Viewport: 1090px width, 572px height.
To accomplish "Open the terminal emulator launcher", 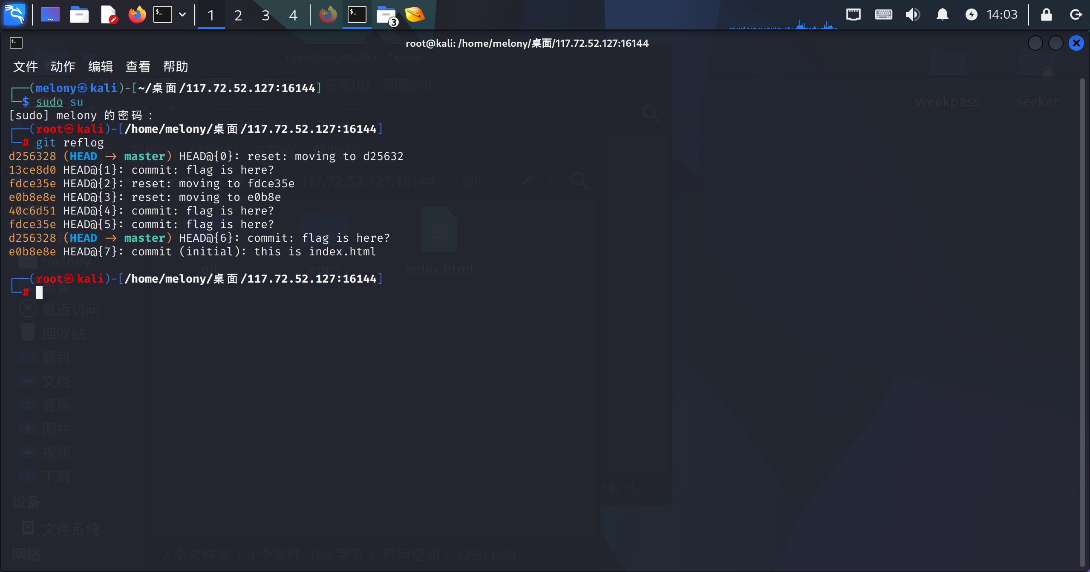I will [x=163, y=15].
